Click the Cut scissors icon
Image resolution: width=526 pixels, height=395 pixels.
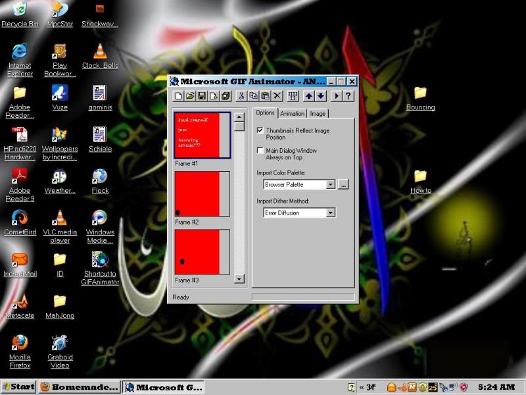point(241,96)
